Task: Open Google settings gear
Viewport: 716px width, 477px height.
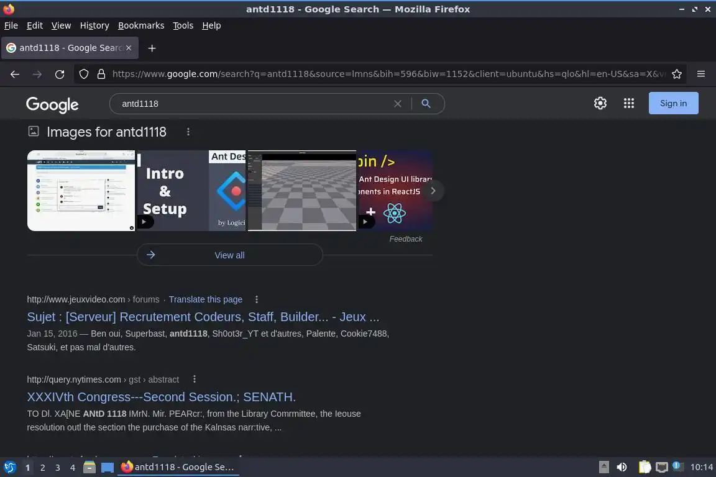Action: (600, 103)
